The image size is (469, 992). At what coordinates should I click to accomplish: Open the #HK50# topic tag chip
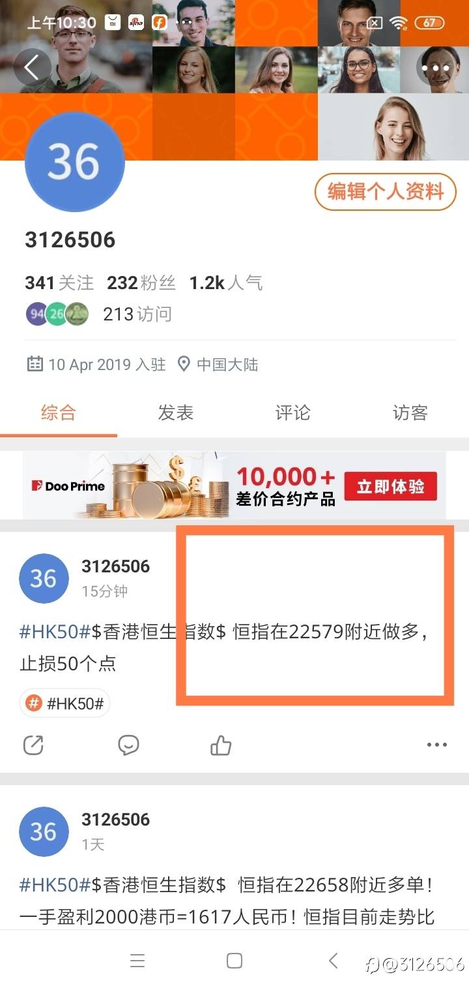click(64, 703)
